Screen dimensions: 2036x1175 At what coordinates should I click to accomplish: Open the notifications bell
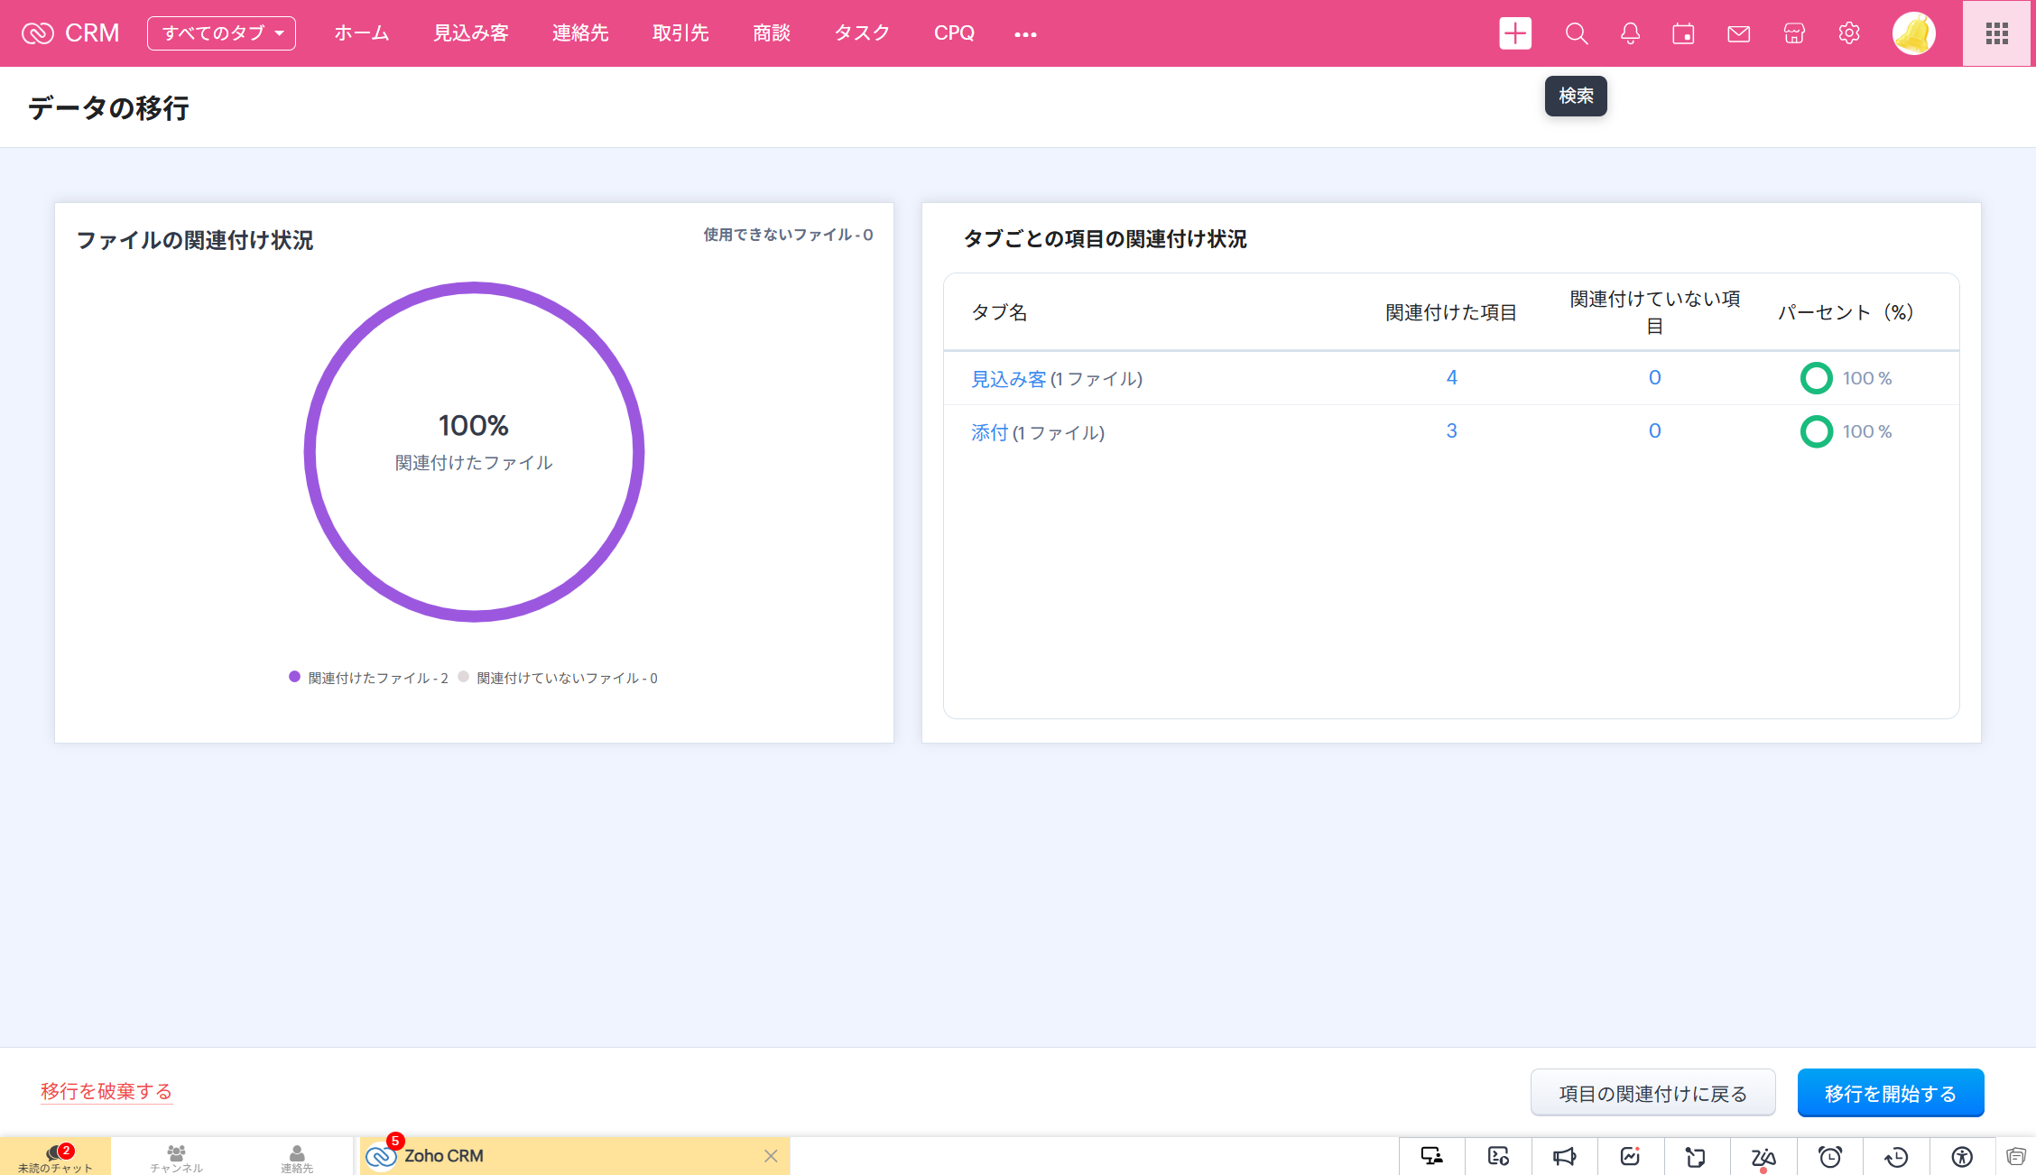tap(1630, 34)
